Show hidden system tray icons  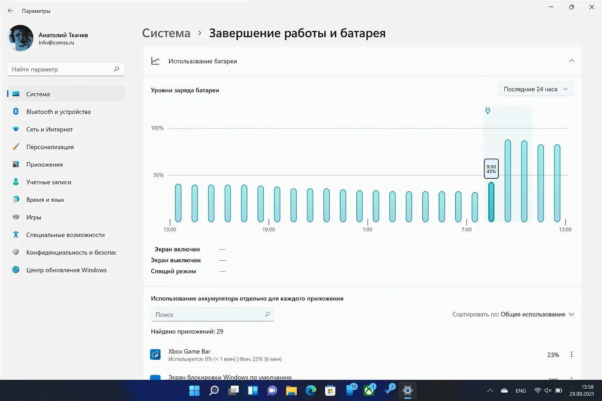pyautogui.click(x=490, y=390)
